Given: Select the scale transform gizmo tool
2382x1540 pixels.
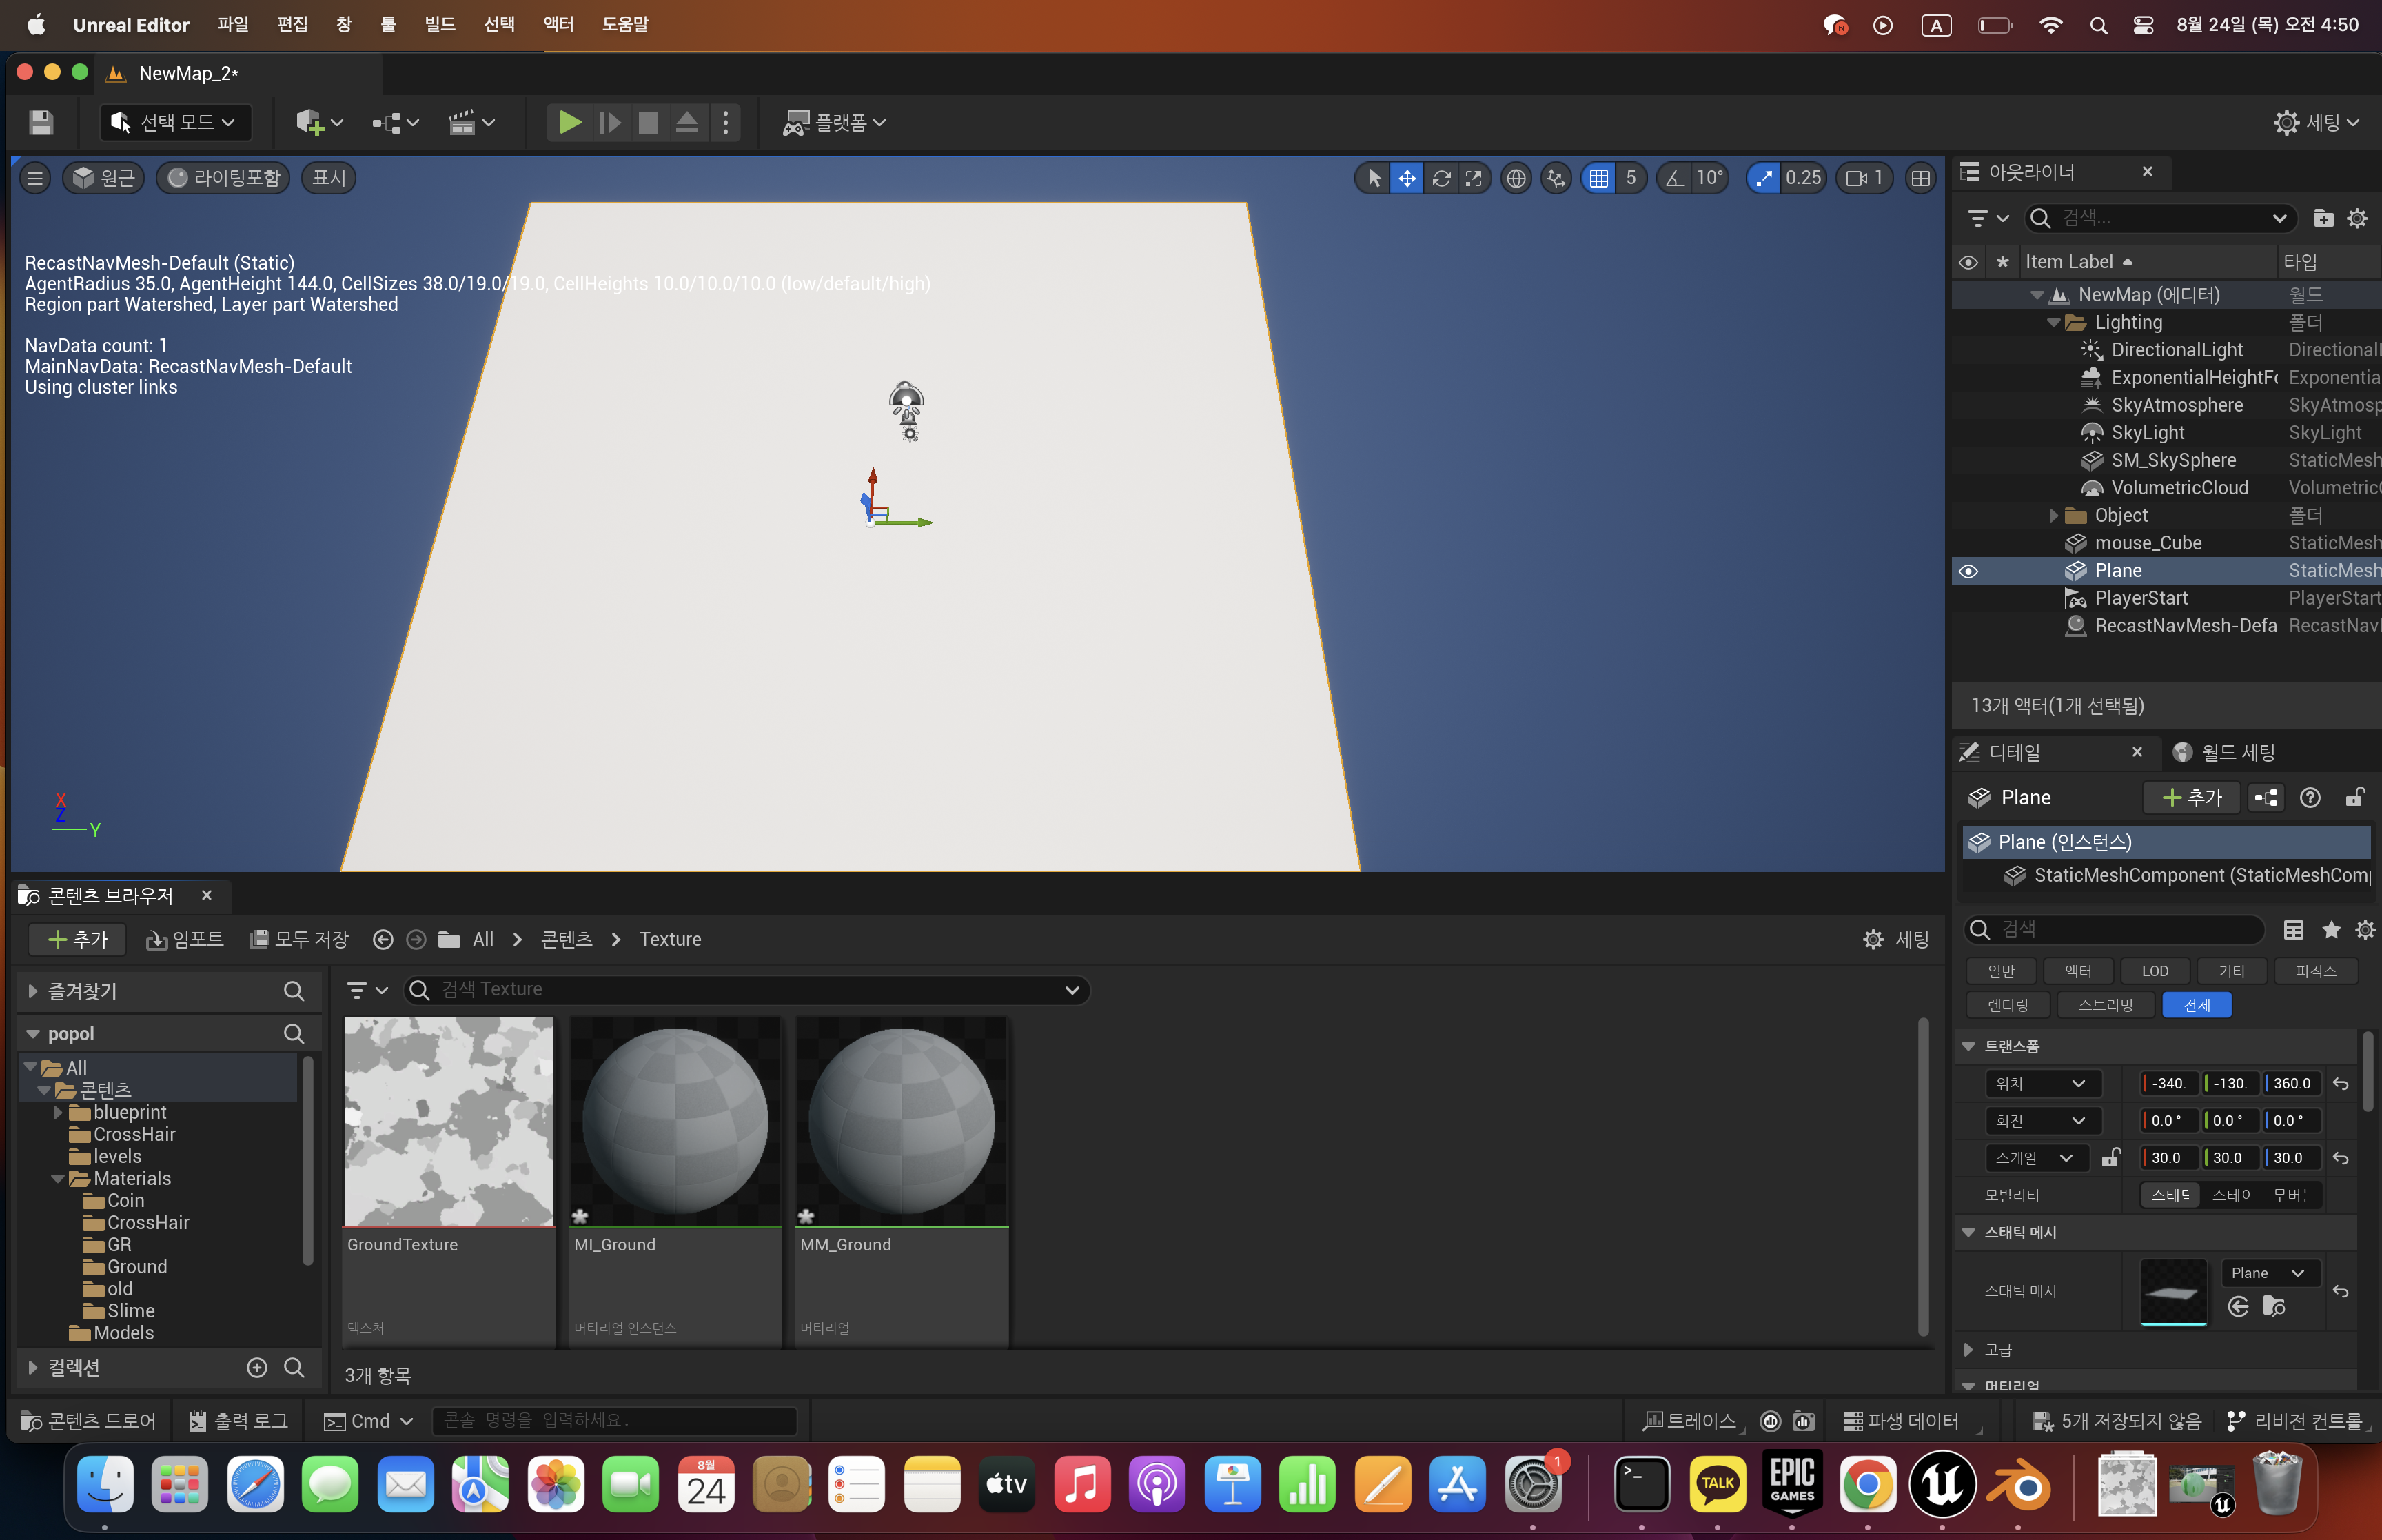Looking at the screenshot, I should point(1474,178).
